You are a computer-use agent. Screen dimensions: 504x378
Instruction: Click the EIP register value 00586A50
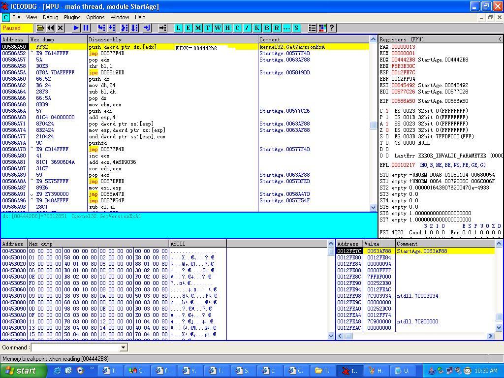click(403, 101)
